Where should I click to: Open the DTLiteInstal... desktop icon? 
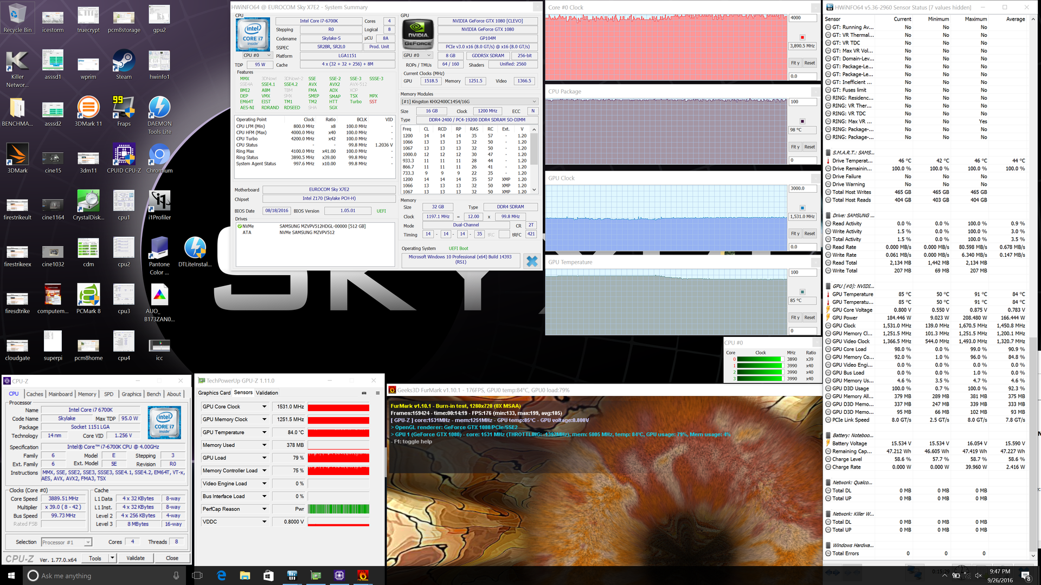coord(195,252)
